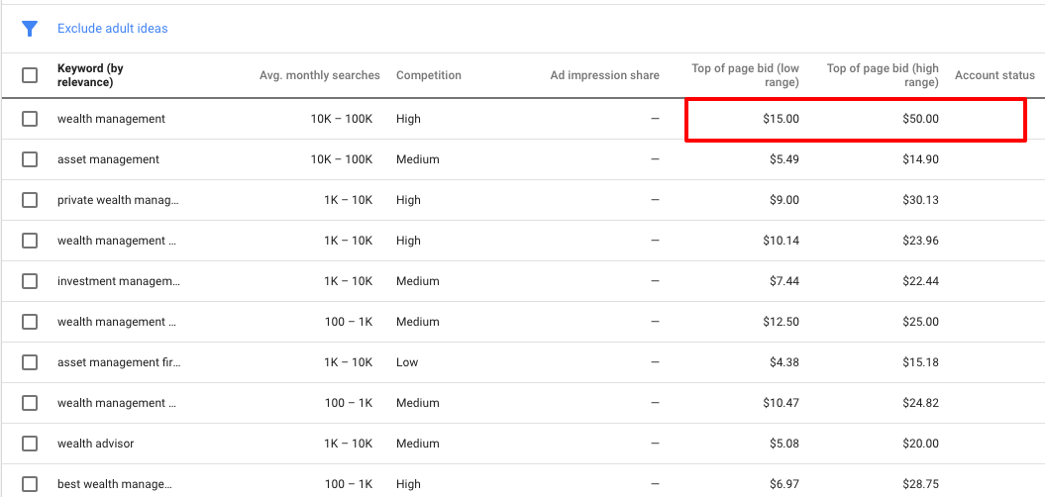Click the wealth management keyword text
The width and height of the screenshot is (1045, 497).
coord(111,119)
